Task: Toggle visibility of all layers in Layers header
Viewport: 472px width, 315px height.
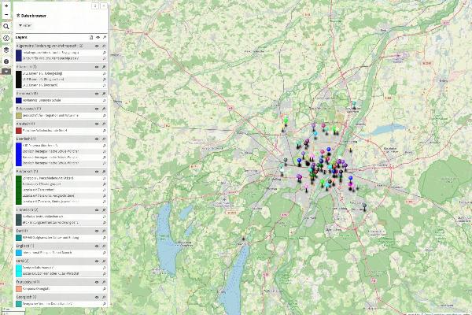Action: tap(98, 37)
